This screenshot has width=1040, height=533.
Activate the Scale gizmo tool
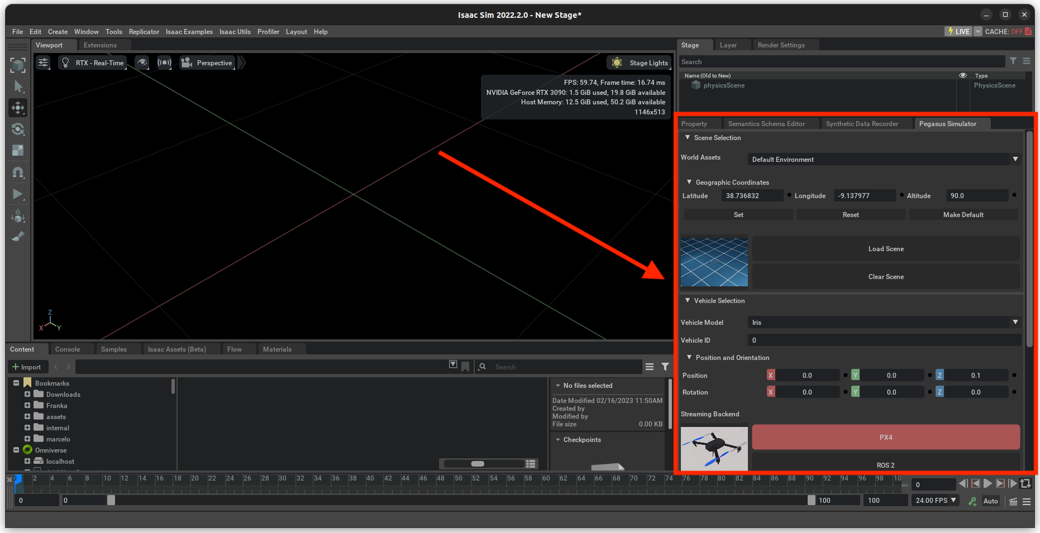[18, 150]
